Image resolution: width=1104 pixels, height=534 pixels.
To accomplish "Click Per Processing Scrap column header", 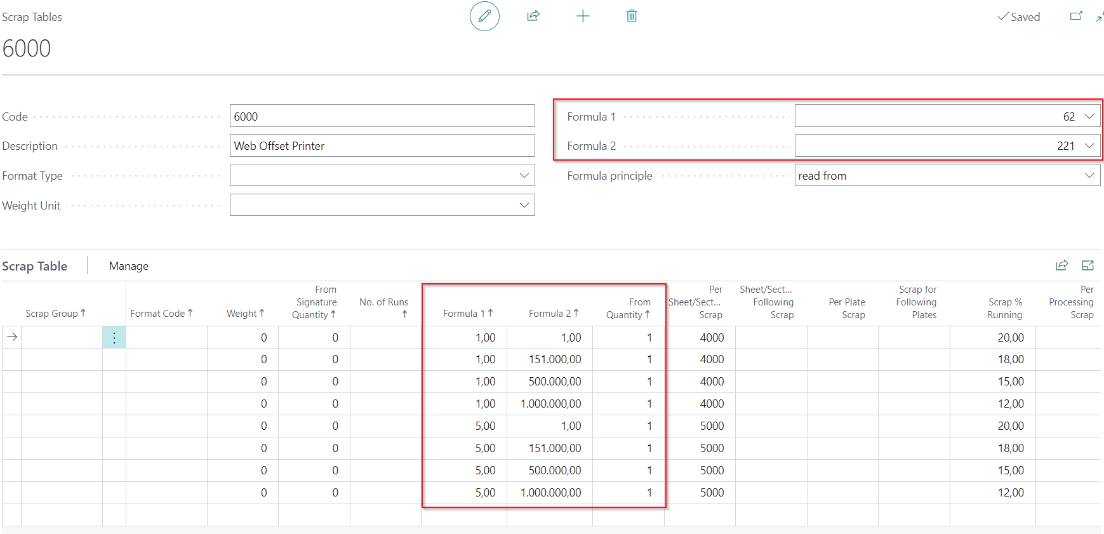I will pyautogui.click(x=1072, y=302).
